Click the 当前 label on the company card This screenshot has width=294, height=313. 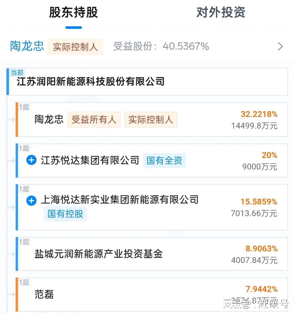(x=17, y=72)
